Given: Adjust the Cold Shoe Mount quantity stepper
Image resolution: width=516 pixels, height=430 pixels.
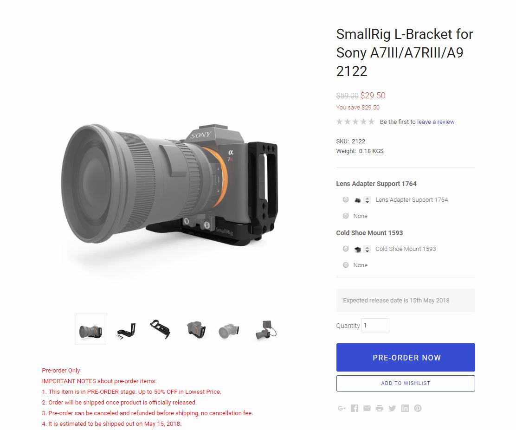Looking at the screenshot, I should pos(367,249).
